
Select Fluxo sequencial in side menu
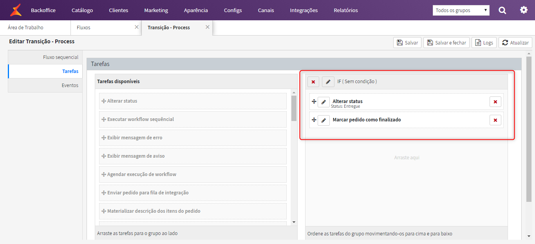point(45,57)
